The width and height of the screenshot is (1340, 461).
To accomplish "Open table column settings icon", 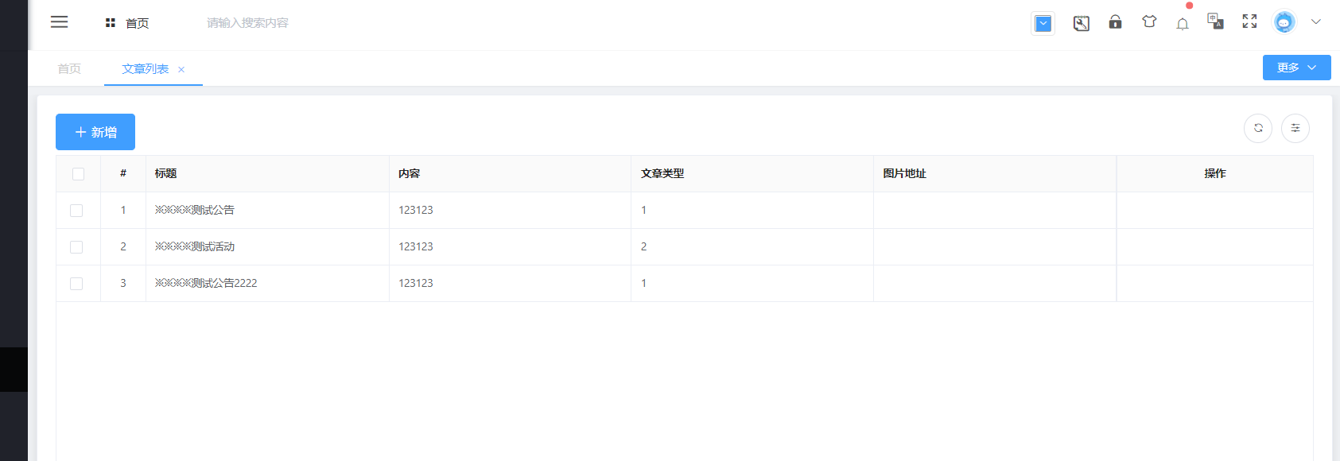I will pos(1295,128).
